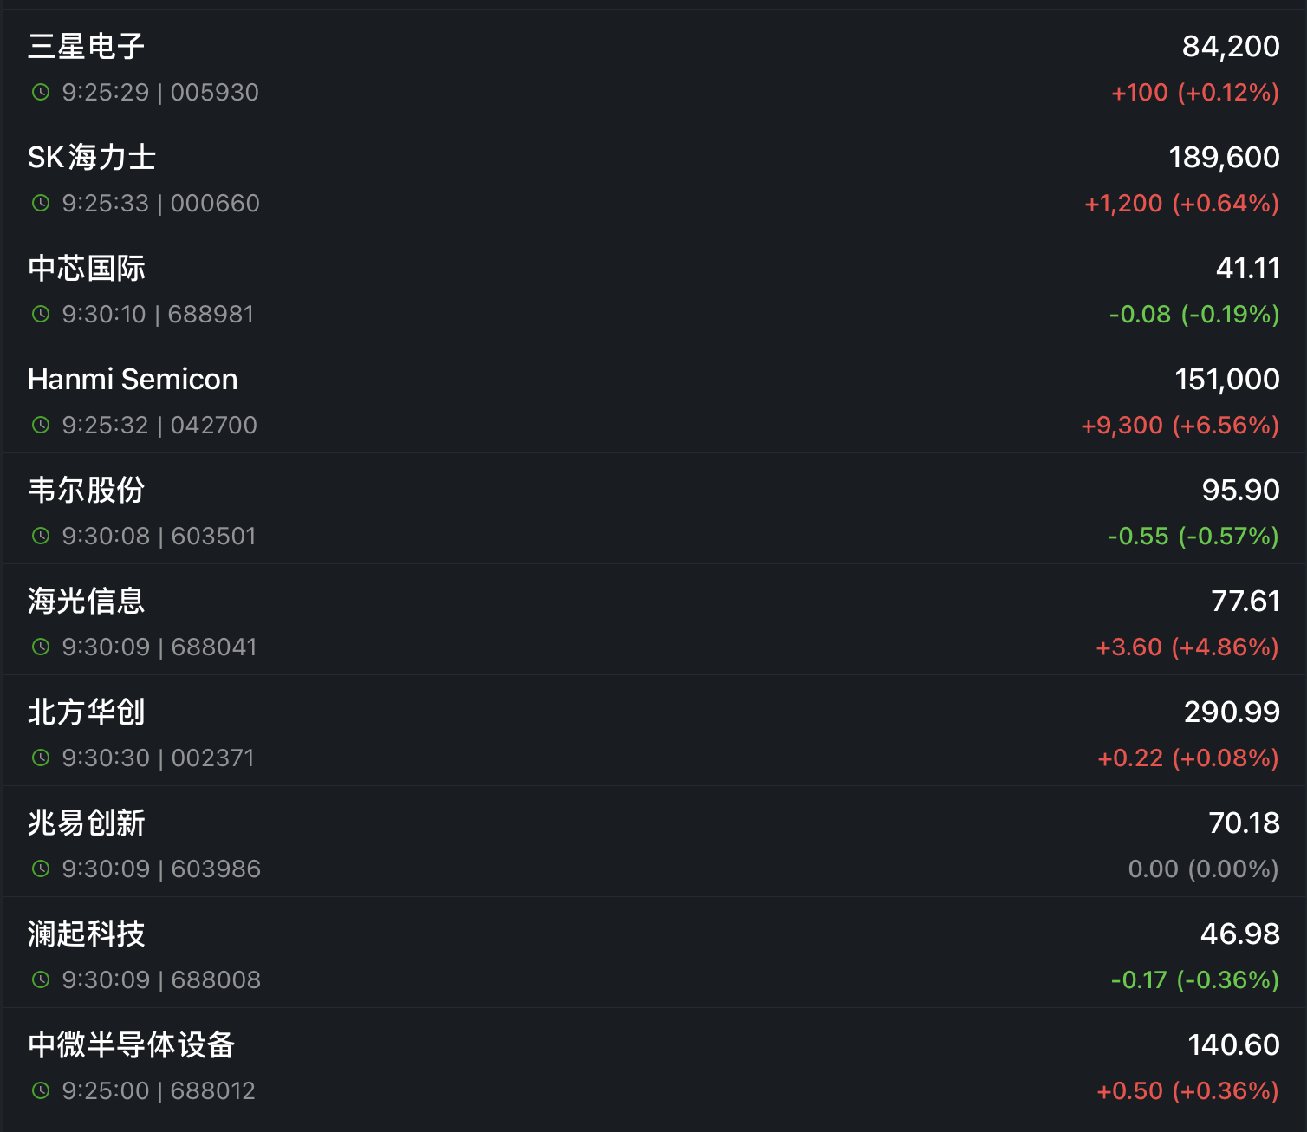Select the 澜起科技 stock name

pos(87,934)
